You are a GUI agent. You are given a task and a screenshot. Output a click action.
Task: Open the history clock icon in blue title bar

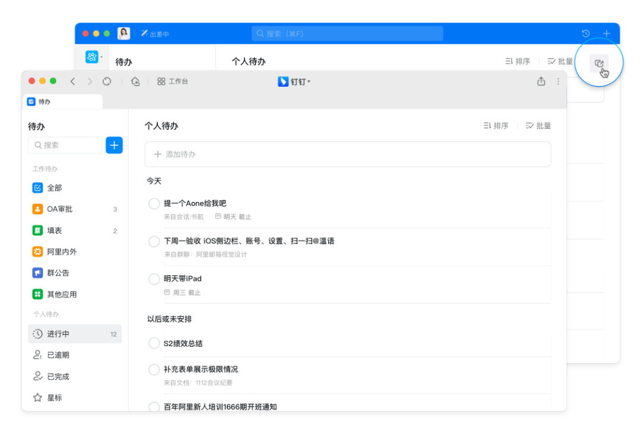(x=586, y=34)
